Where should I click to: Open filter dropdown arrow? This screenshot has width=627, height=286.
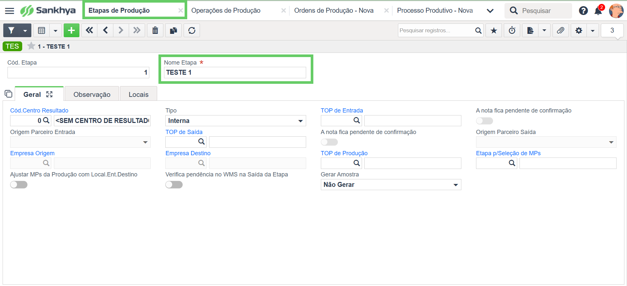click(25, 30)
